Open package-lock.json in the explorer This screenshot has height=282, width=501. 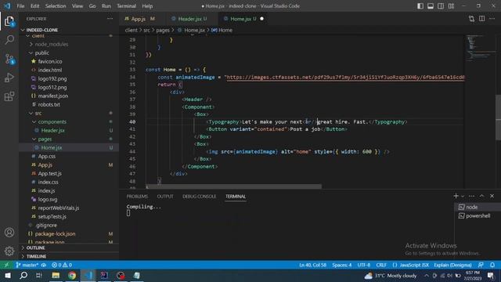[x=69, y=234]
